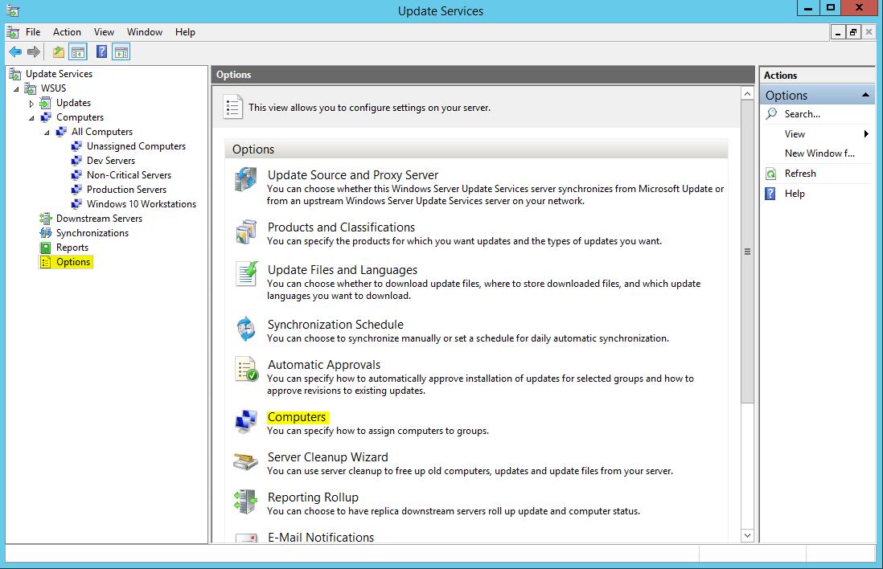Open the highlighted Computers option link
The height and width of the screenshot is (569, 883).
click(x=297, y=416)
